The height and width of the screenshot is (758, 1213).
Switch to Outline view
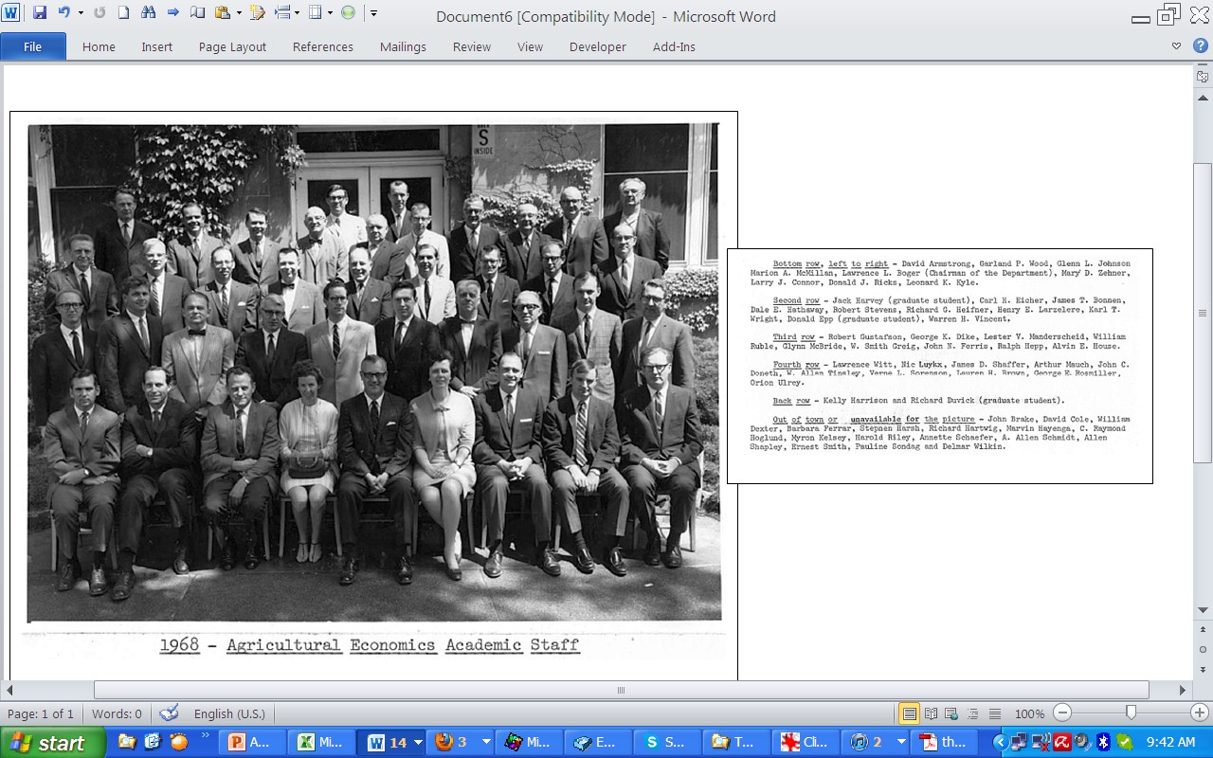[973, 713]
